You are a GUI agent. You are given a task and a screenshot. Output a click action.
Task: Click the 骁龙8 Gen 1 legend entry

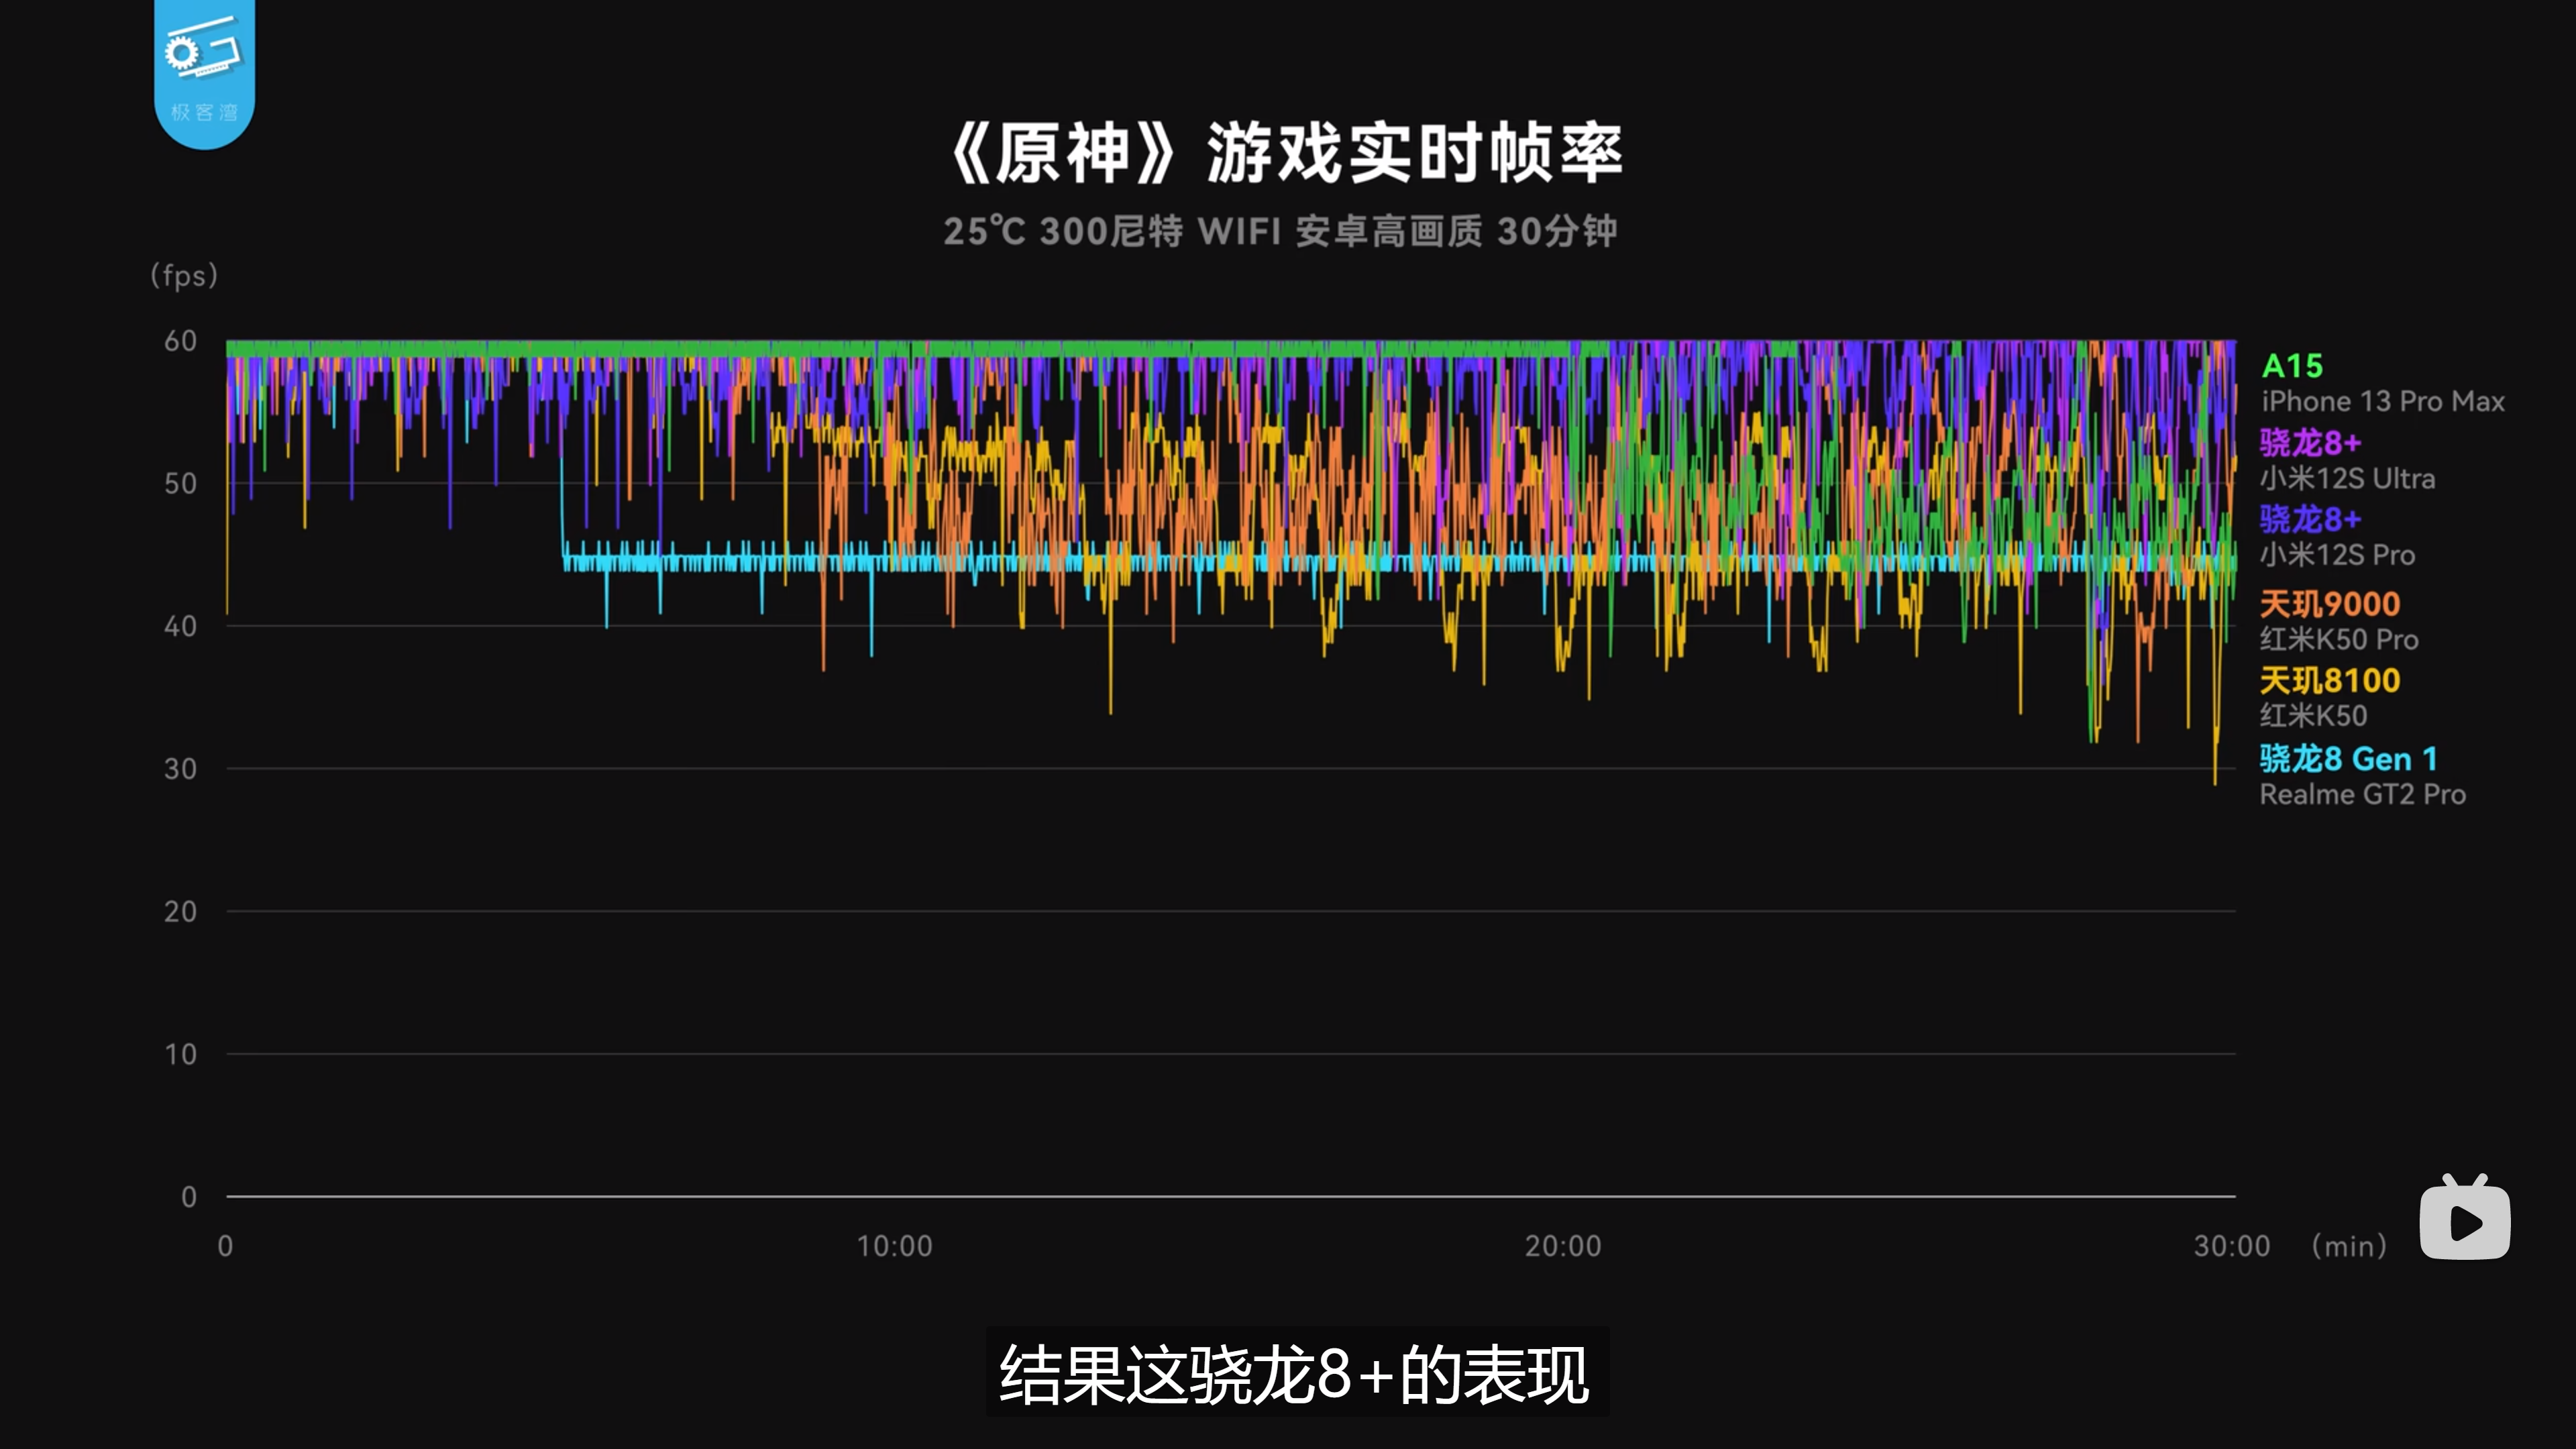click(2348, 759)
